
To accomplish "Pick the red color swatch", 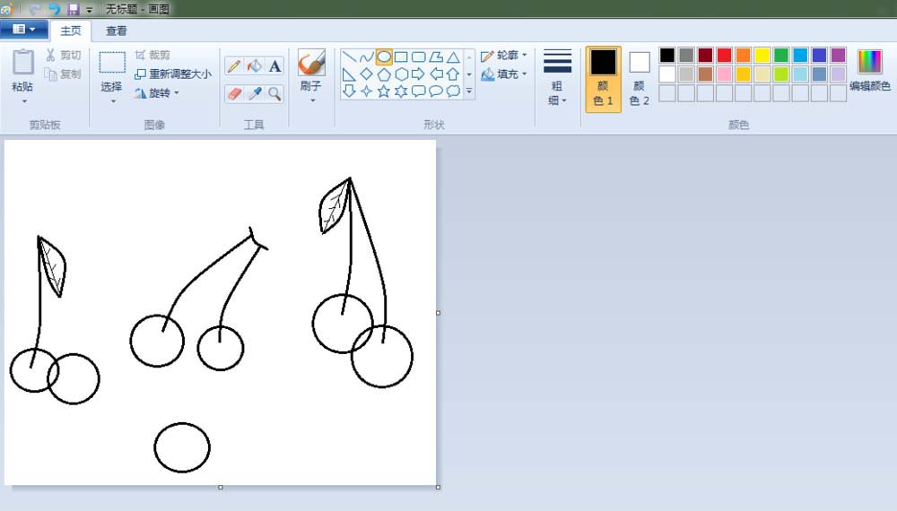I will pos(724,55).
